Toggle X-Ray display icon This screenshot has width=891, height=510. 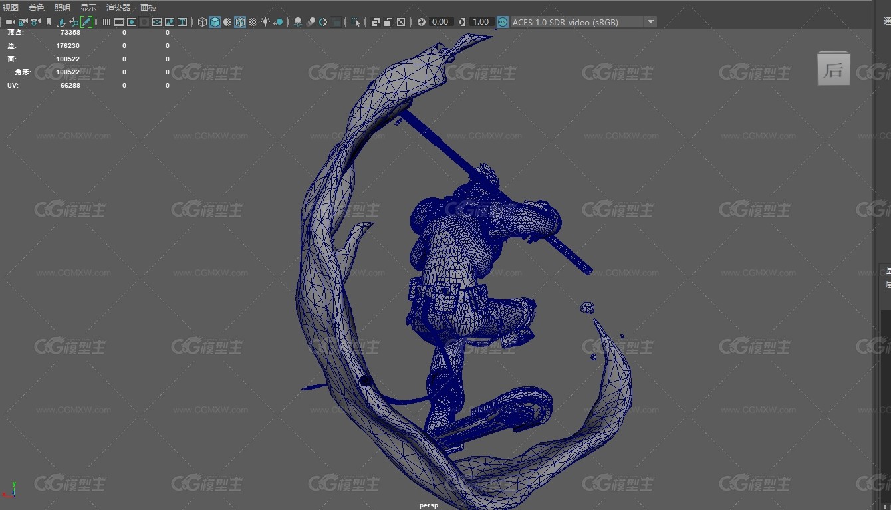(376, 22)
